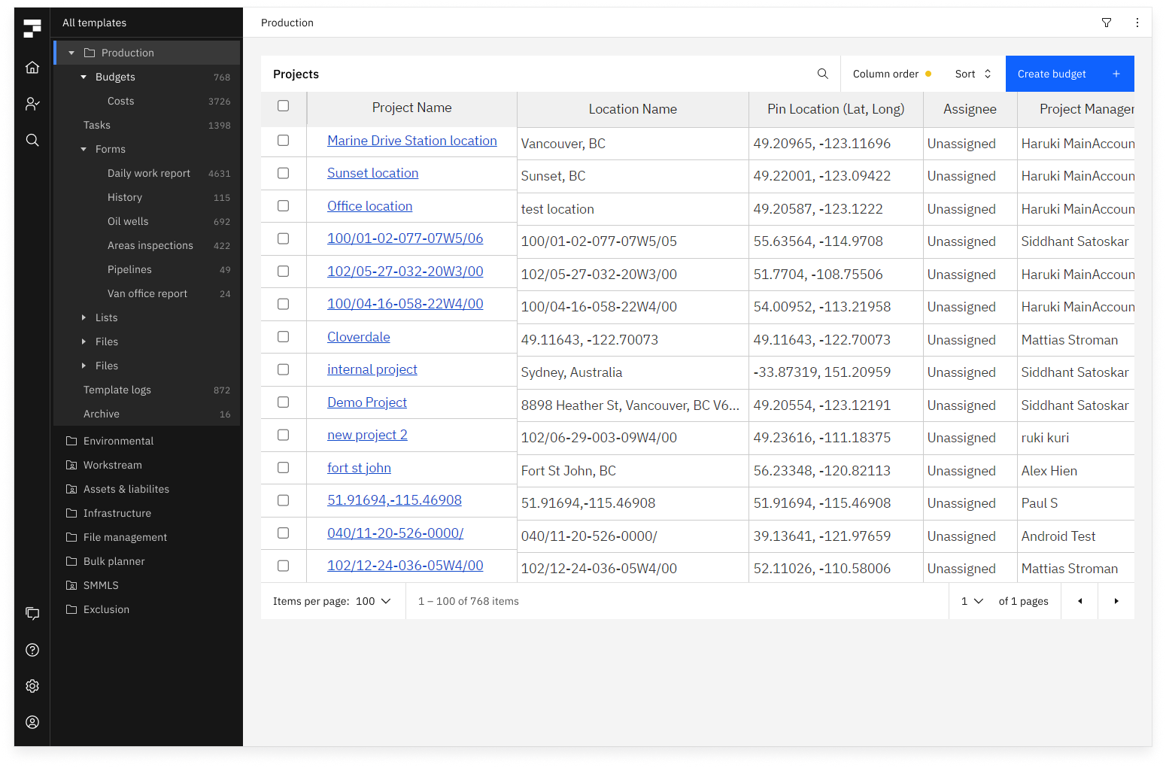Image resolution: width=1166 pixels, height=768 pixels.
Task: Click the filter funnel icon
Action: 1107,23
